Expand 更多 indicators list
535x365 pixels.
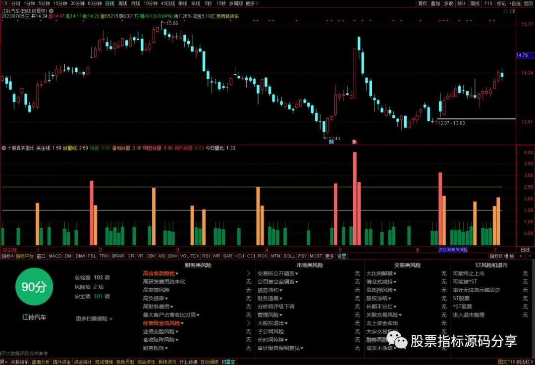click(329, 256)
